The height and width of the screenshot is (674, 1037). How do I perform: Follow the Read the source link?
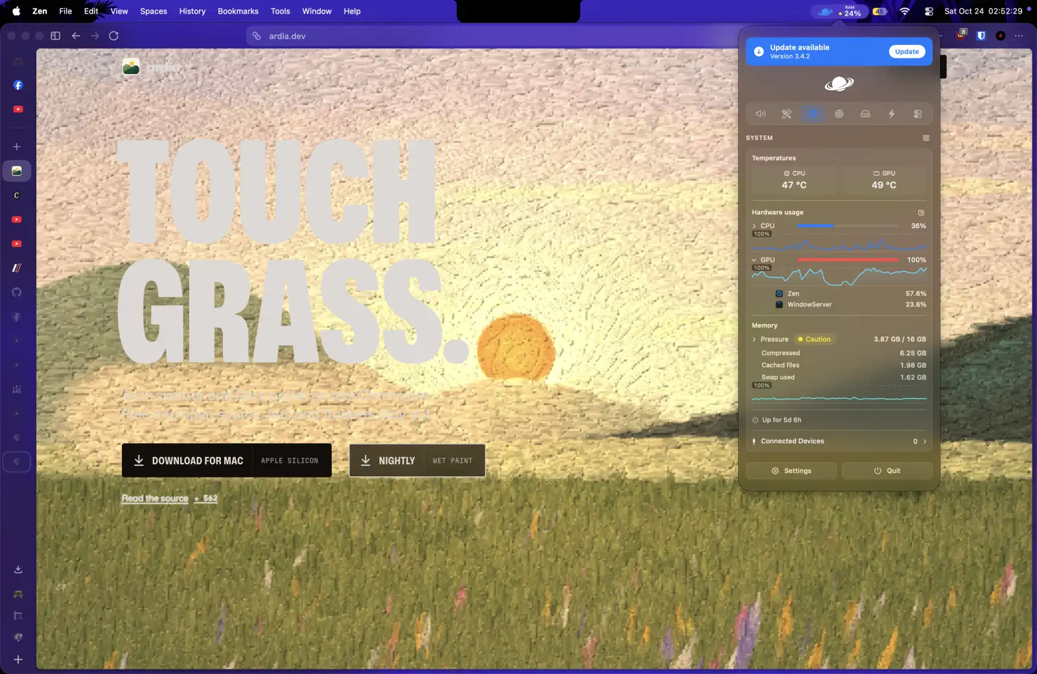[x=155, y=498]
